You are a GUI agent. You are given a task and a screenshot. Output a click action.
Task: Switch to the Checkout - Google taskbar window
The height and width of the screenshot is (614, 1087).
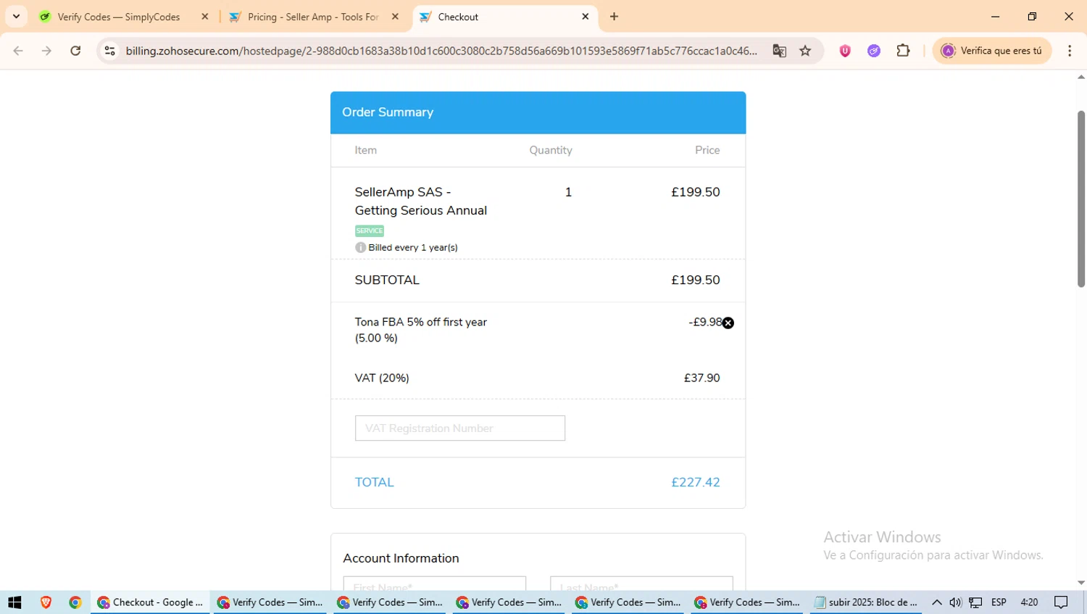pyautogui.click(x=150, y=602)
